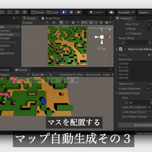Image resolution: width=152 pixels, height=152 pixels.
Task: Switch to the Asset Store tab
Action: (51, 18)
